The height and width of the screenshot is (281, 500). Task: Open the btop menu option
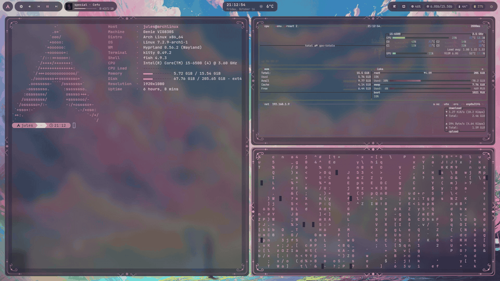[279, 26]
